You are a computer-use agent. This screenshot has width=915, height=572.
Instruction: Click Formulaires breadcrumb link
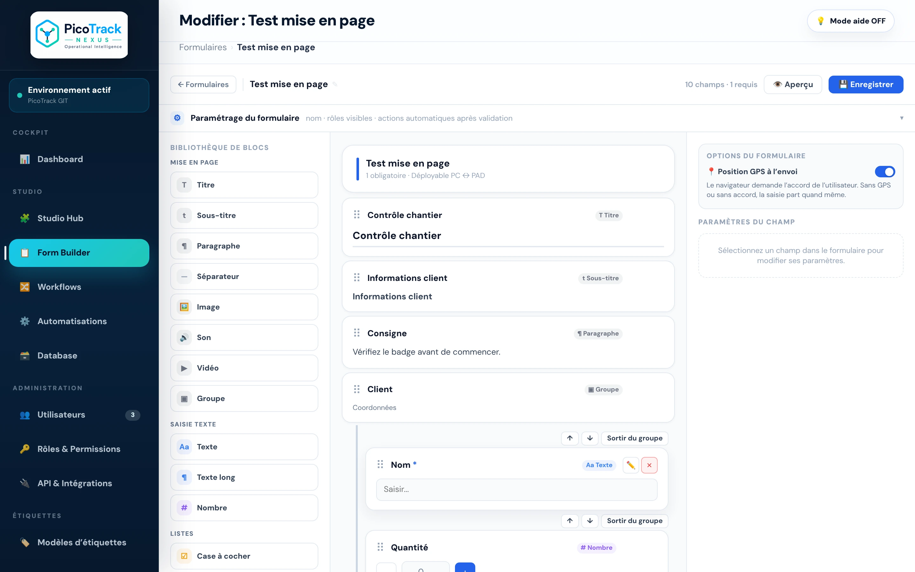coord(203,47)
